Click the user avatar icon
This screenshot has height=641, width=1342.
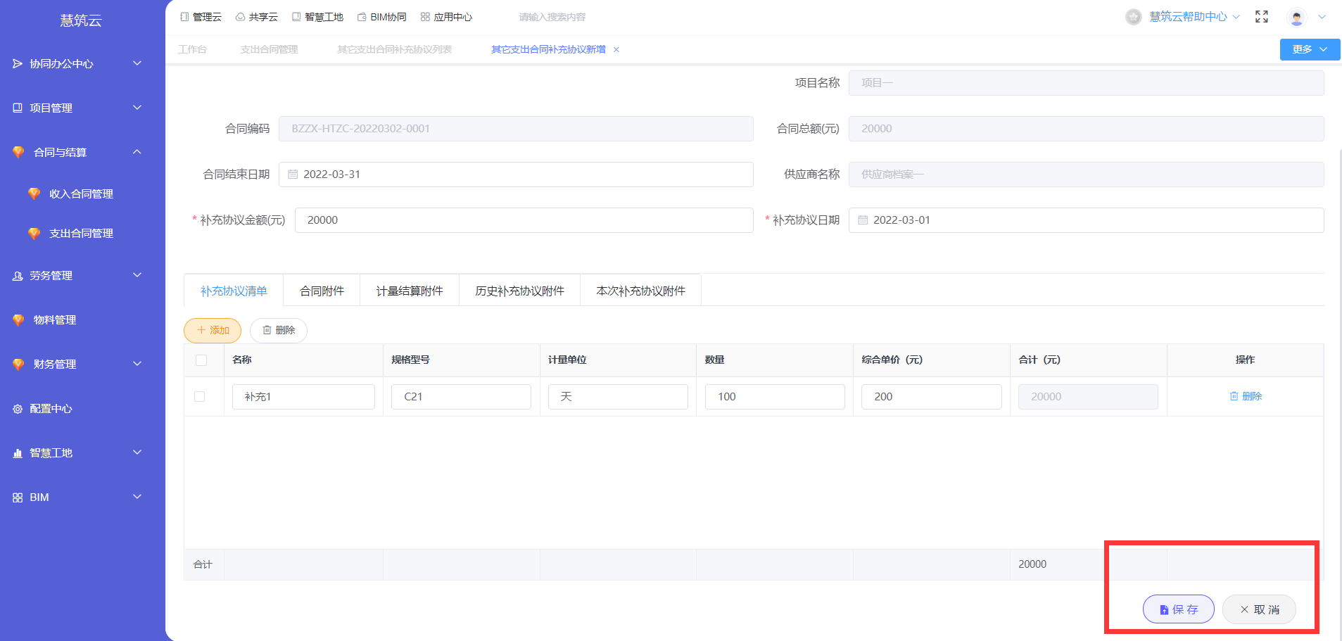tap(1296, 17)
